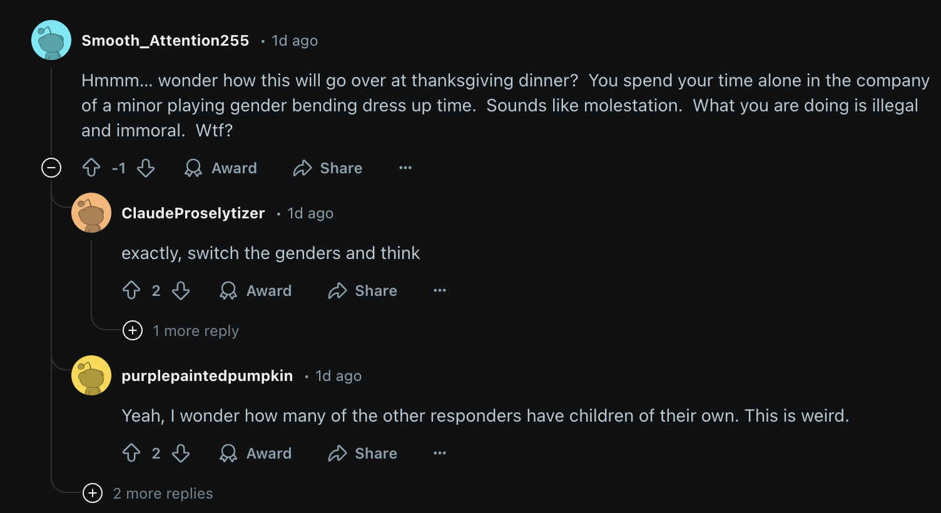Downvote ClaudeProselytizer's reply
This screenshot has height=513, width=941.
point(181,290)
